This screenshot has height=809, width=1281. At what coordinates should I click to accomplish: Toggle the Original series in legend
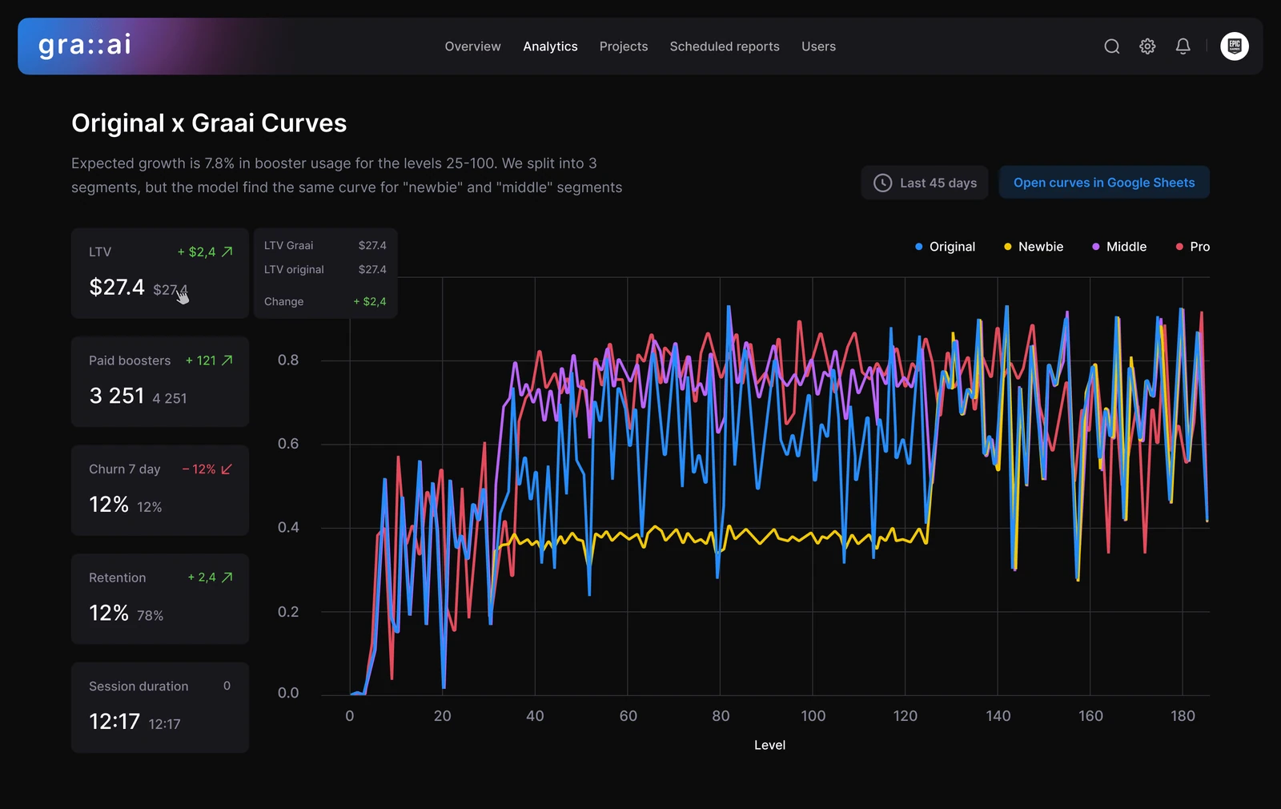(x=945, y=247)
